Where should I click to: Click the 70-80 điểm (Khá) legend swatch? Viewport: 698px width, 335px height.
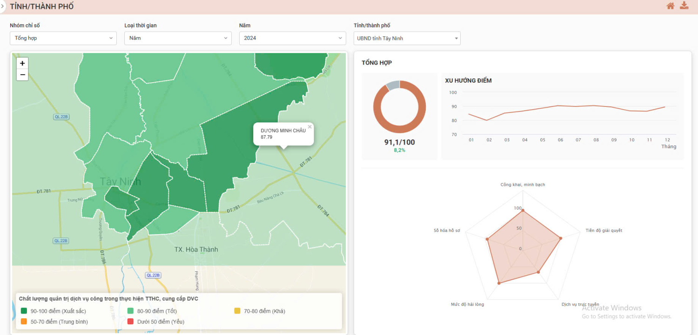pos(237,311)
